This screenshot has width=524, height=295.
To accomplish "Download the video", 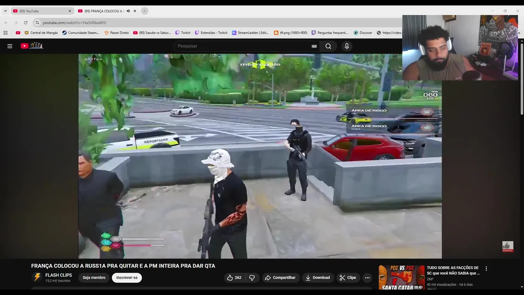I will (318, 277).
